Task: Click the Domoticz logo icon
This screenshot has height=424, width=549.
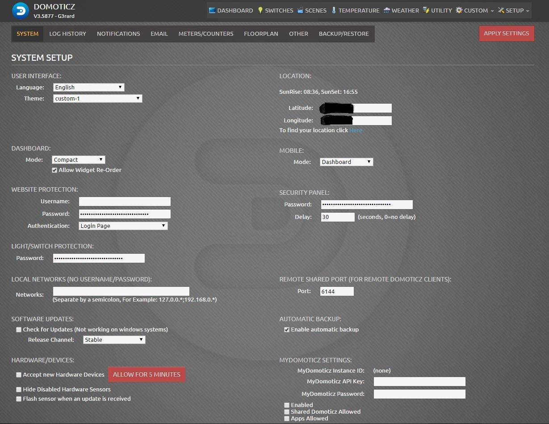Action: 20,11
